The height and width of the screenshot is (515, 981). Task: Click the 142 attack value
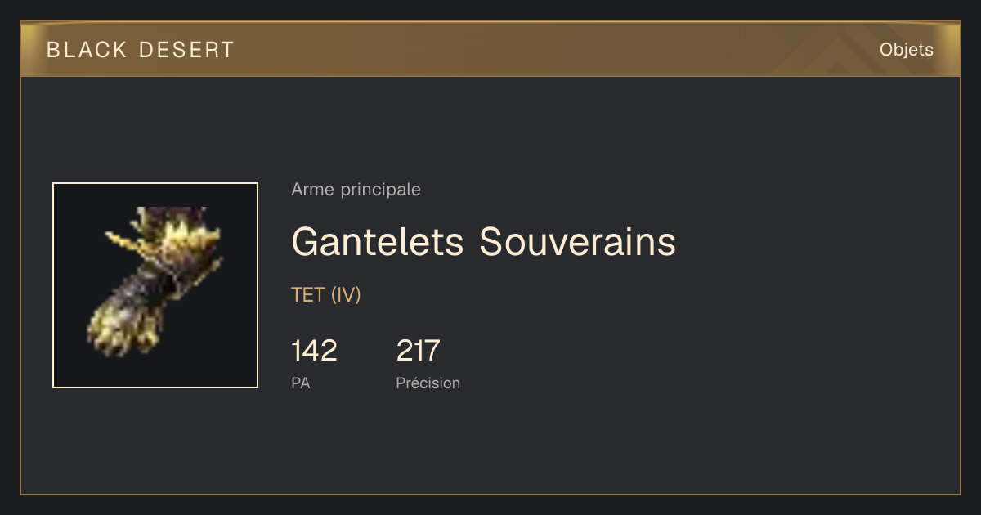click(x=314, y=351)
